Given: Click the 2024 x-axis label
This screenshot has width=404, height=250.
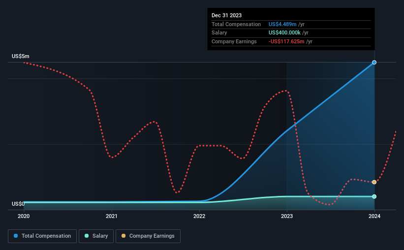Looking at the screenshot, I should (x=374, y=216).
